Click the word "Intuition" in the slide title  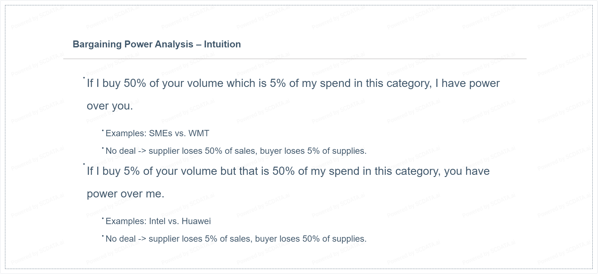[222, 44]
